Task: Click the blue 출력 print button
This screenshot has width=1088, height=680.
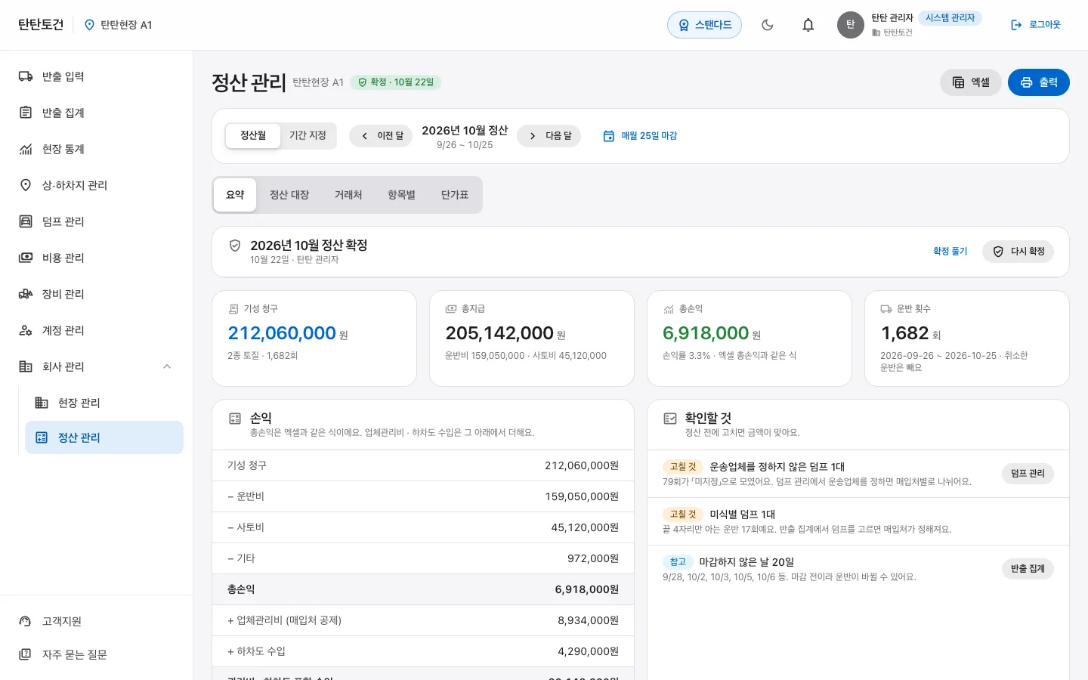Action: pyautogui.click(x=1039, y=82)
